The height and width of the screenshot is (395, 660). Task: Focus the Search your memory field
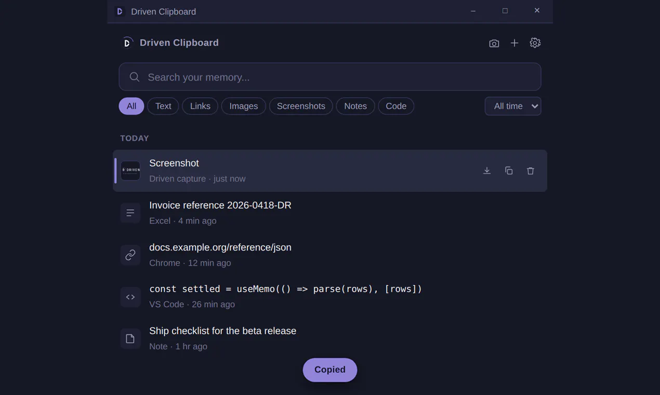[x=330, y=77]
